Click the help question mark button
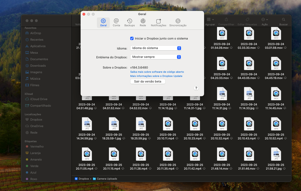This screenshot has height=191, width=301. (196, 88)
